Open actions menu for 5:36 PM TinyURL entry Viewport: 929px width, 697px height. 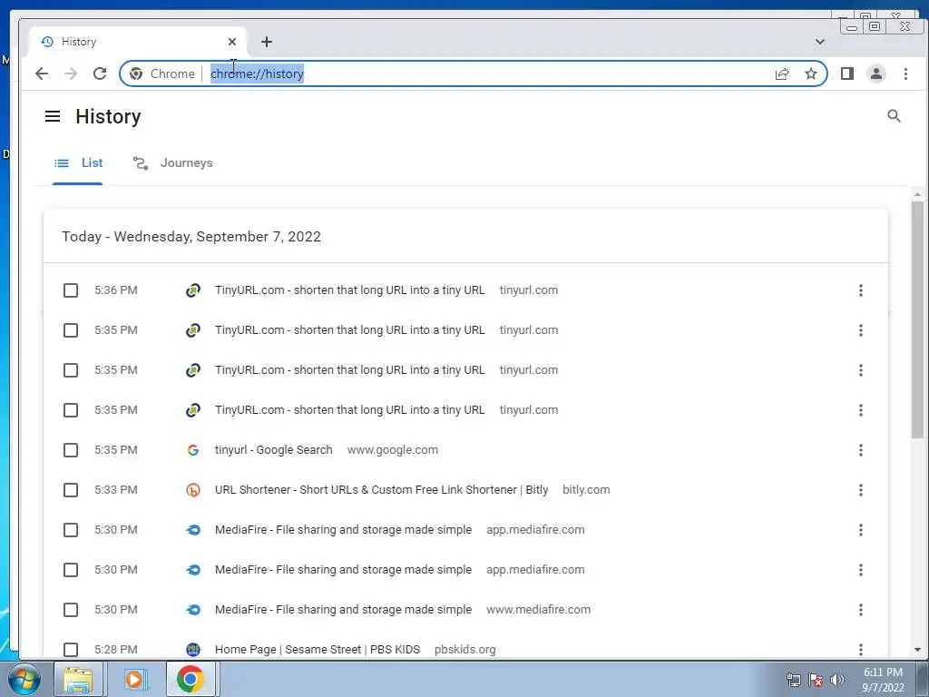coord(861,290)
